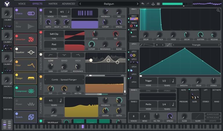Click the Phaser waveform icon
This screenshot has height=131, width=223.
point(31,104)
